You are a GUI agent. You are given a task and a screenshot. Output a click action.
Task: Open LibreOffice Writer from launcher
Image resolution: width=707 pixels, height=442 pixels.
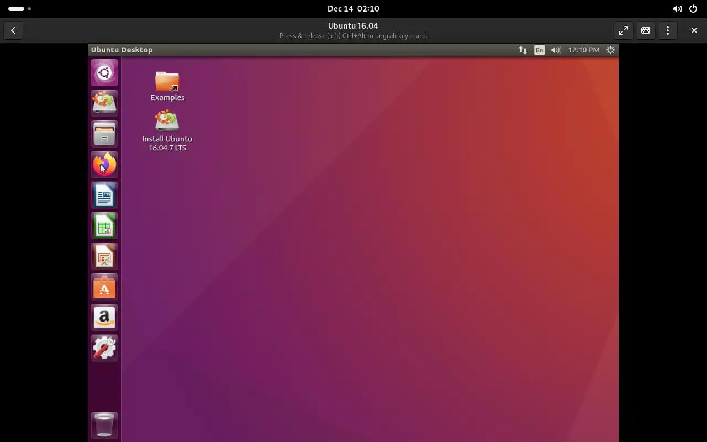click(104, 196)
